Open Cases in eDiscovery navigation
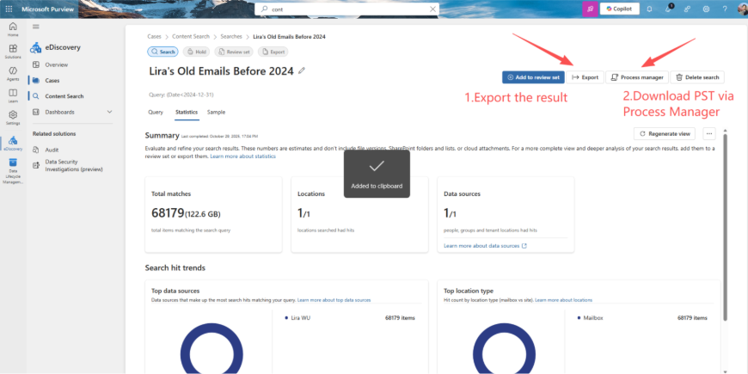The width and height of the screenshot is (748, 374). pos(52,81)
